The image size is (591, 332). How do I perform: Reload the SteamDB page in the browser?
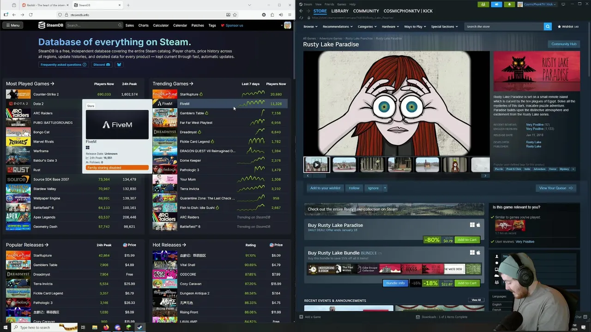(x=30, y=15)
